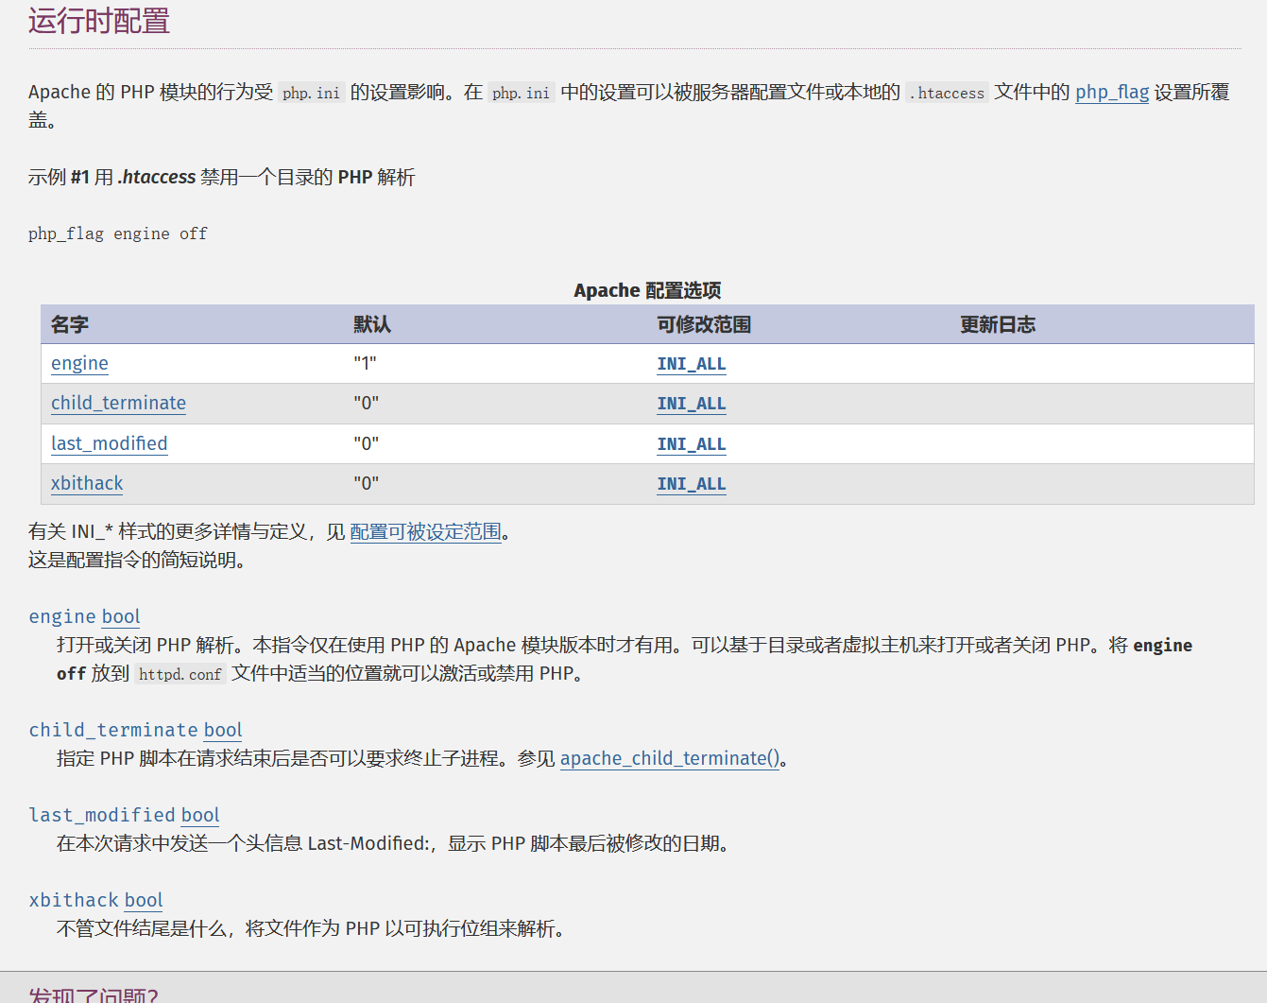Open INI_ALL link in the last_modified row
1267x1003 pixels.
(x=691, y=444)
